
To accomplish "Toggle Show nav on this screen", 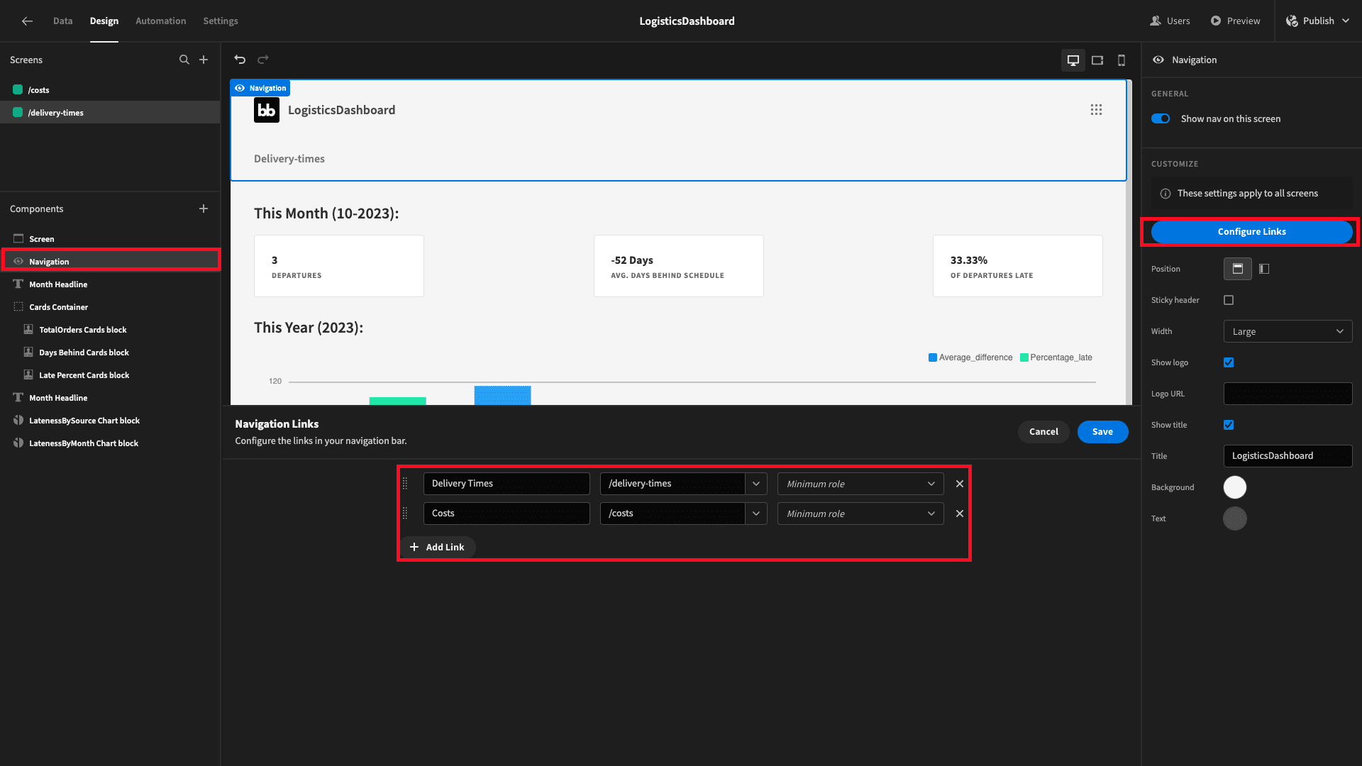I will point(1161,118).
